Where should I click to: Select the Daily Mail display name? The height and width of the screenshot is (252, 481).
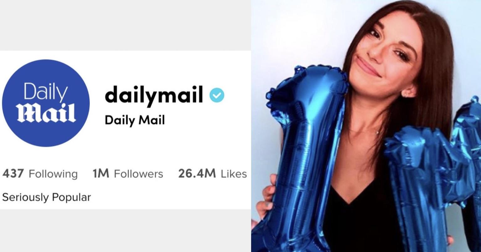click(x=135, y=120)
